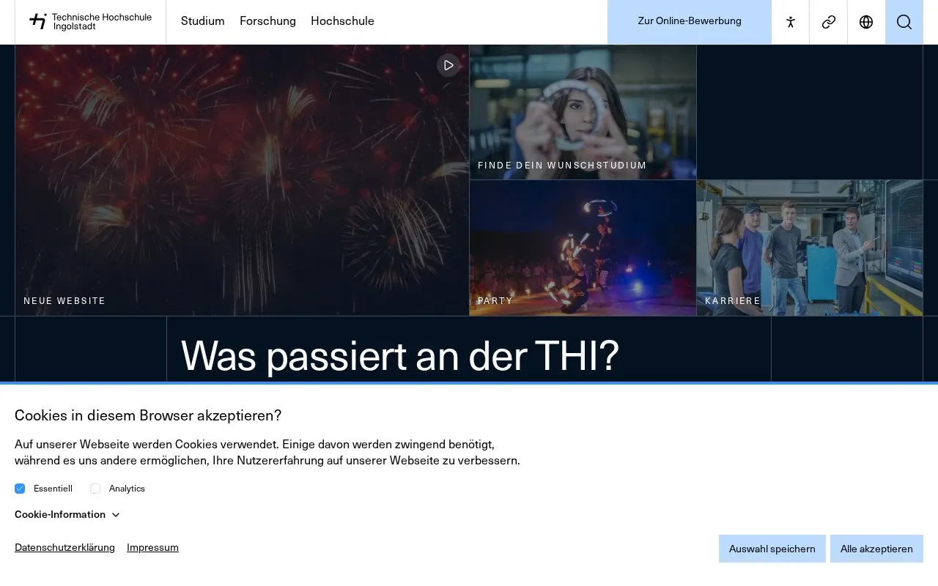
Task: Open the quick links chain icon
Action: point(828,22)
